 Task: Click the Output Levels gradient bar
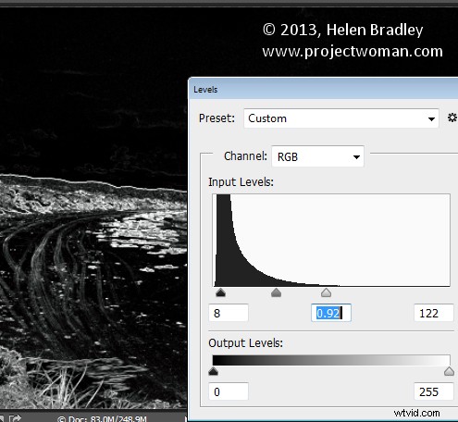click(x=331, y=360)
